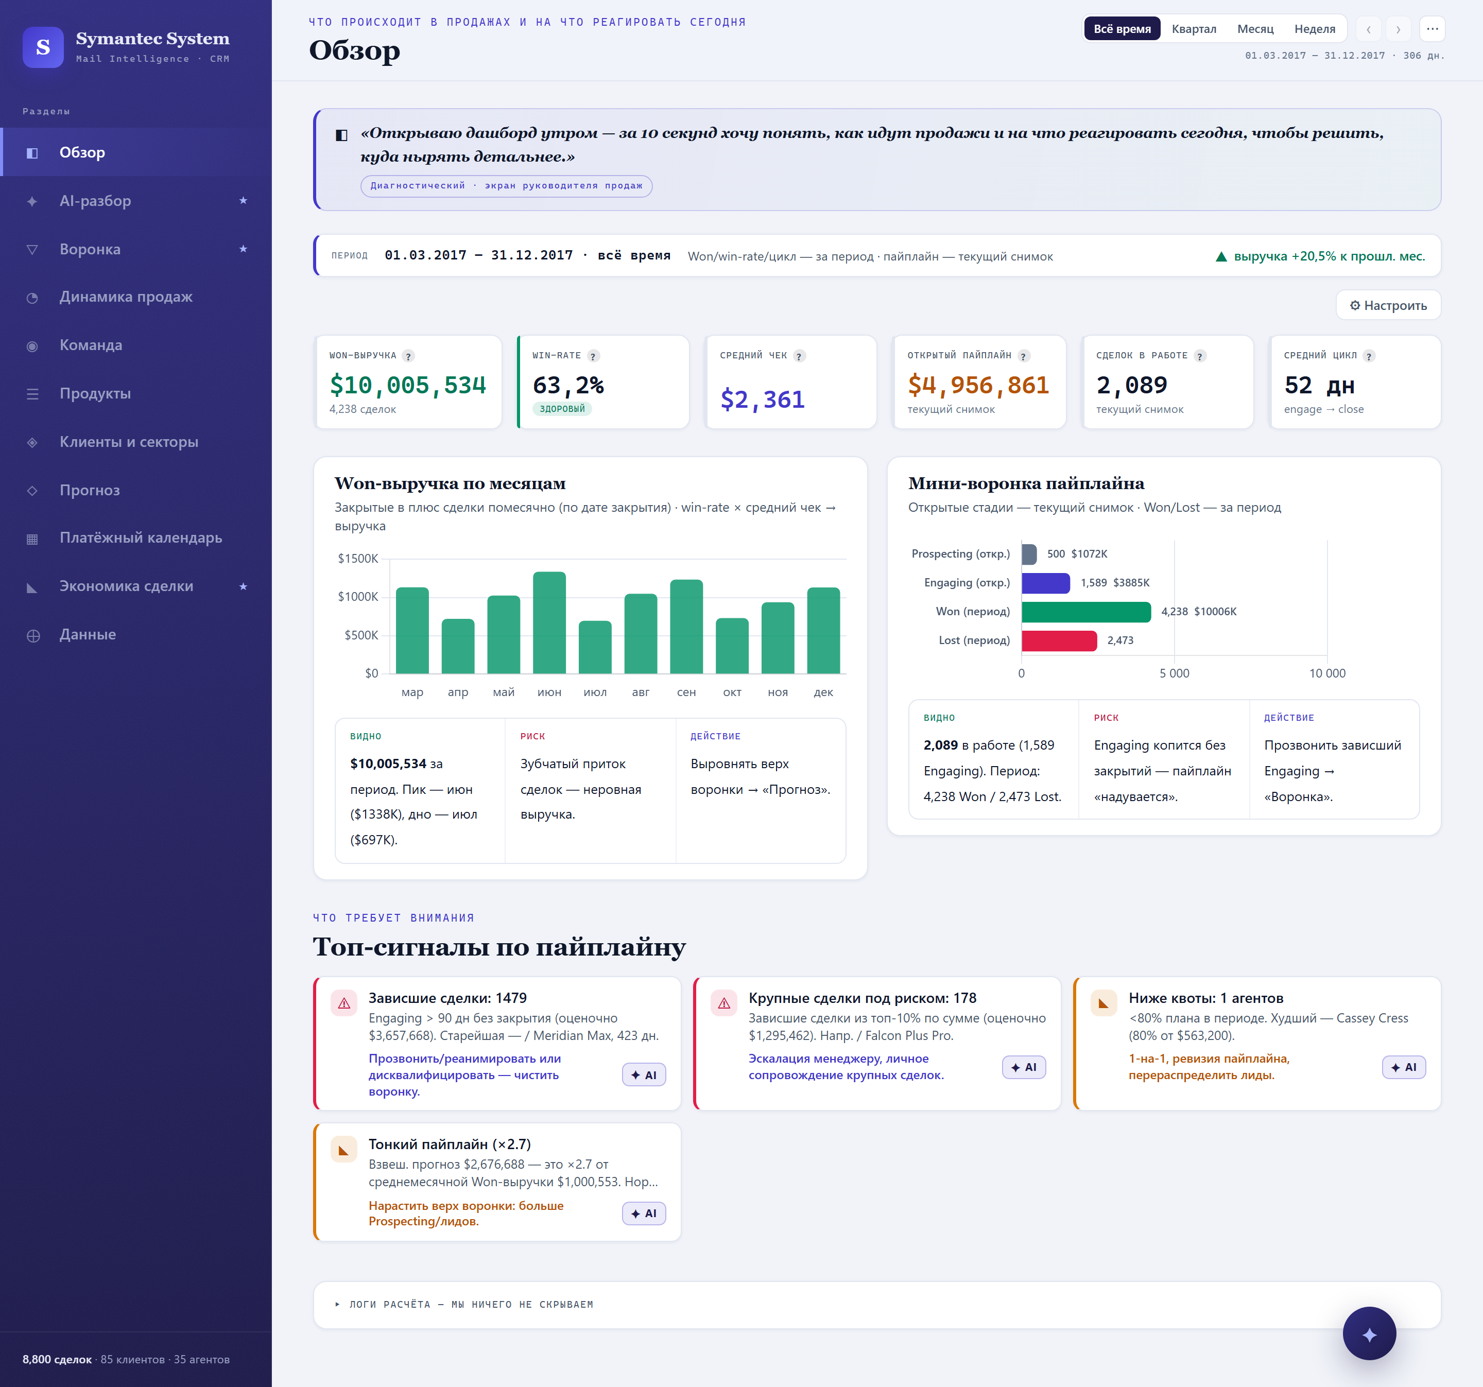Open the three-dots more options menu

click(x=1432, y=29)
